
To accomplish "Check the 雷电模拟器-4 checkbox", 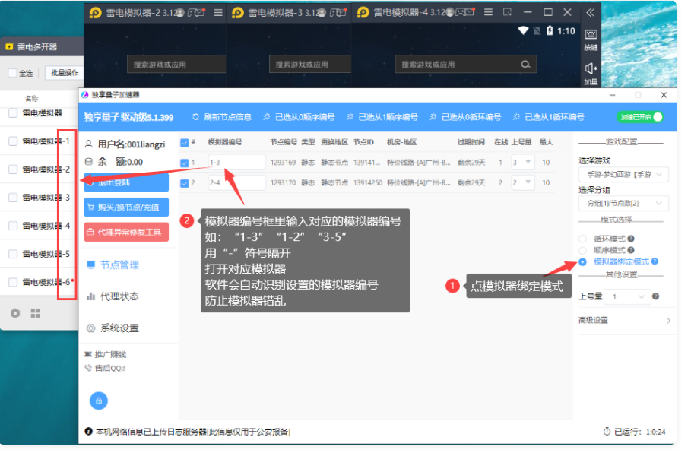I will point(13,226).
